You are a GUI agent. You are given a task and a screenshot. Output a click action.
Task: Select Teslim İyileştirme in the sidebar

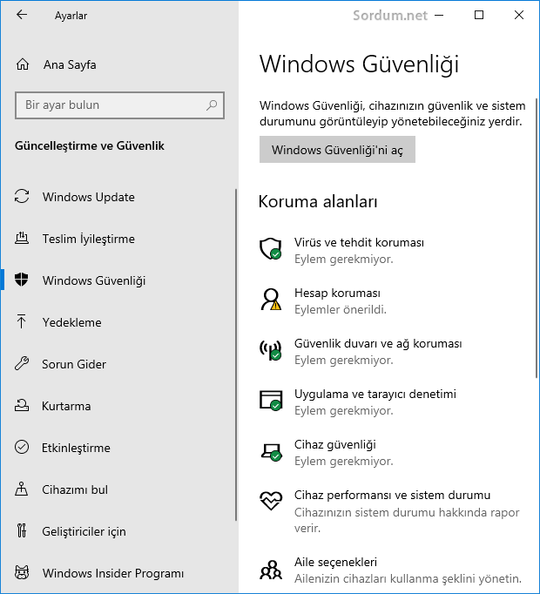[88, 239]
